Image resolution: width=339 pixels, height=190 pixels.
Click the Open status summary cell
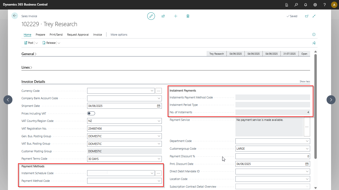pos(304,54)
